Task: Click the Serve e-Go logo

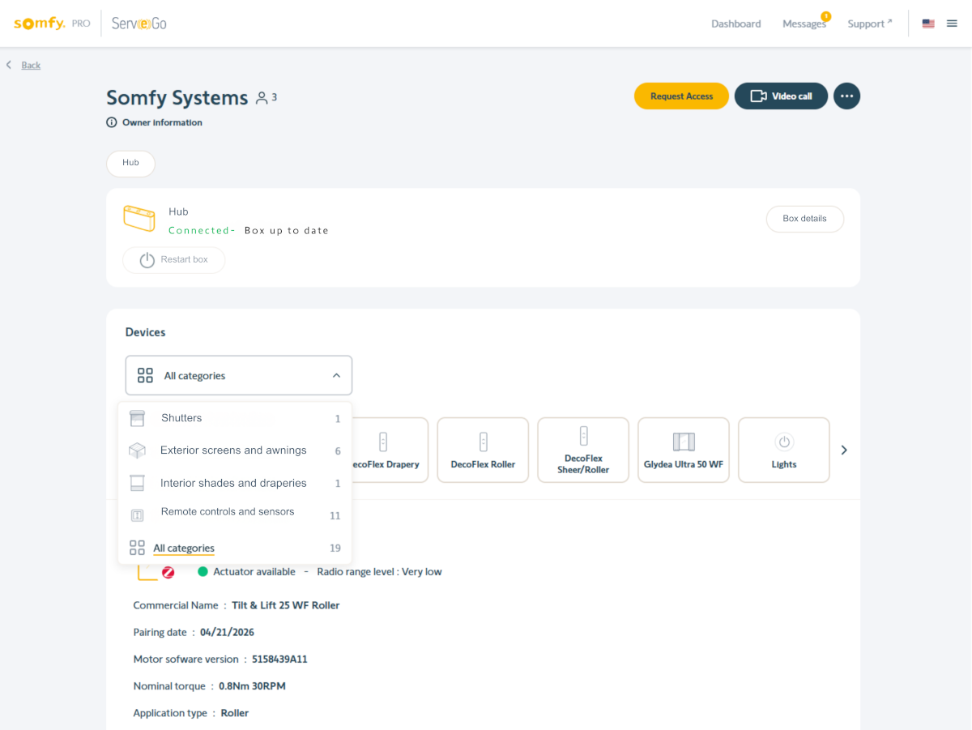Action: [x=139, y=23]
